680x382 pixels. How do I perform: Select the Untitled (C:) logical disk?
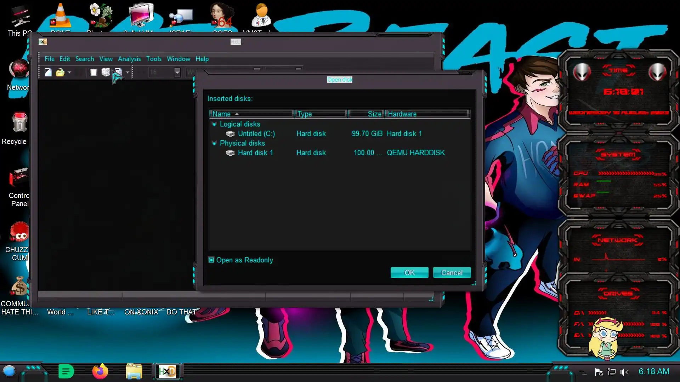click(x=256, y=134)
